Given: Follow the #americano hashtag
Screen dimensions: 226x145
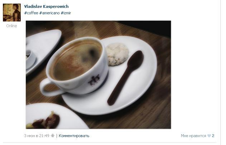Looking at the screenshot, I should tap(49, 13).
